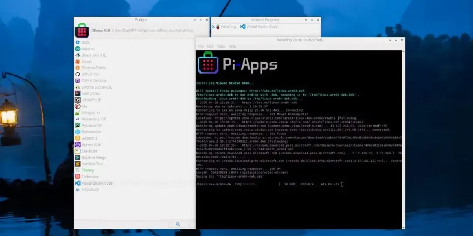473x236 pixels.
Task: Click the VSCodium icon
Action: coord(78,189)
